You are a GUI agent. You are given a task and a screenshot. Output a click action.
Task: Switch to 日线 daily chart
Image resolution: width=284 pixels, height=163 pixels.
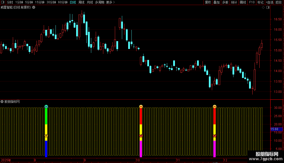coord(73,2)
